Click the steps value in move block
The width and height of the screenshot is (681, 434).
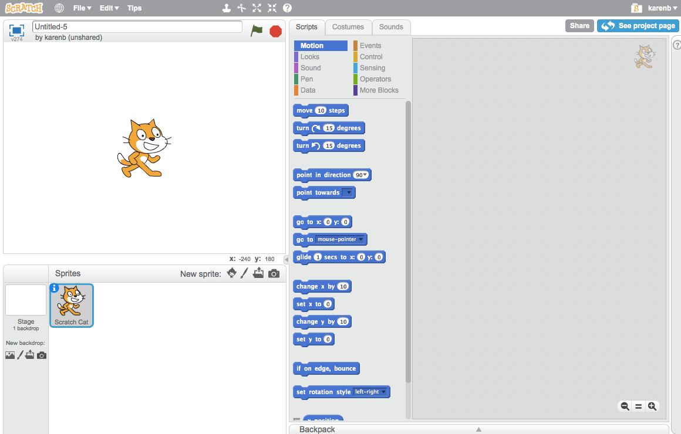321,111
